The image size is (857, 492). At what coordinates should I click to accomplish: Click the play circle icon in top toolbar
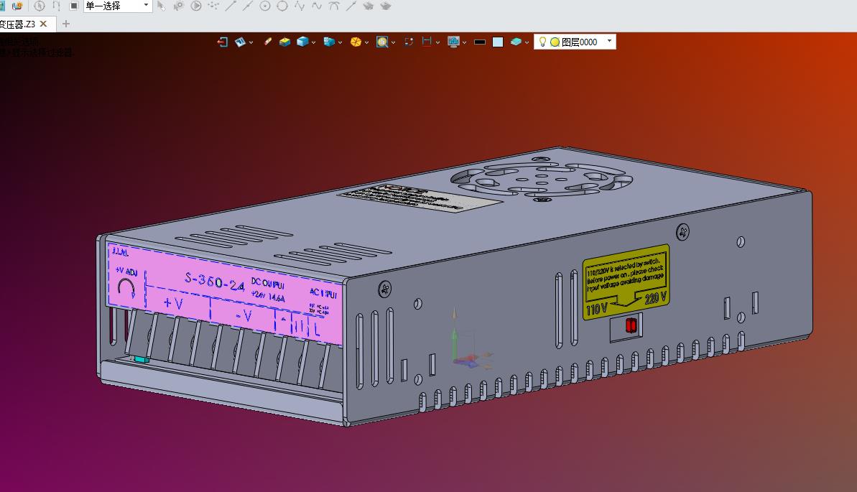coord(196,6)
